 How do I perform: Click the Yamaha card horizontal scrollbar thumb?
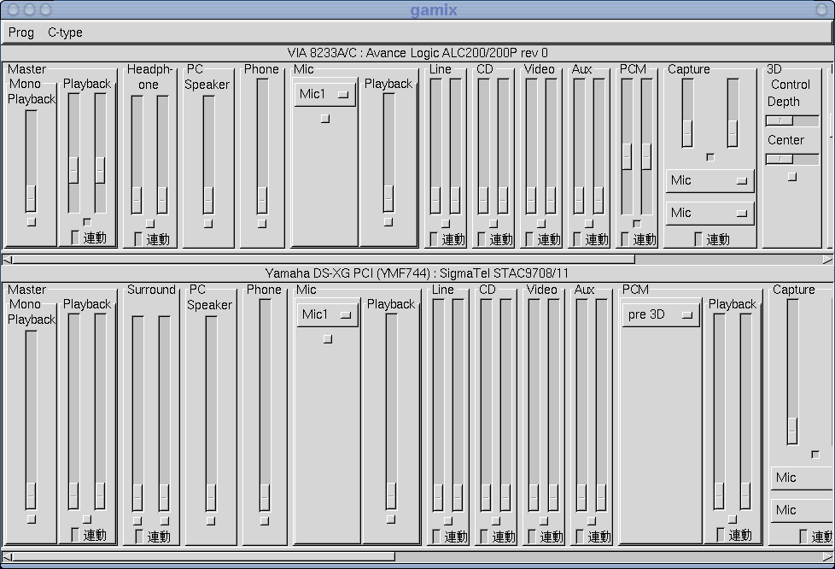(203, 557)
